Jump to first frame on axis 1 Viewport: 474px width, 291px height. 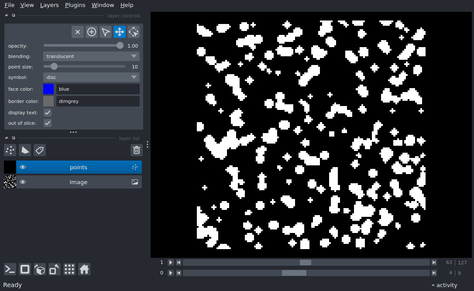coord(179,263)
